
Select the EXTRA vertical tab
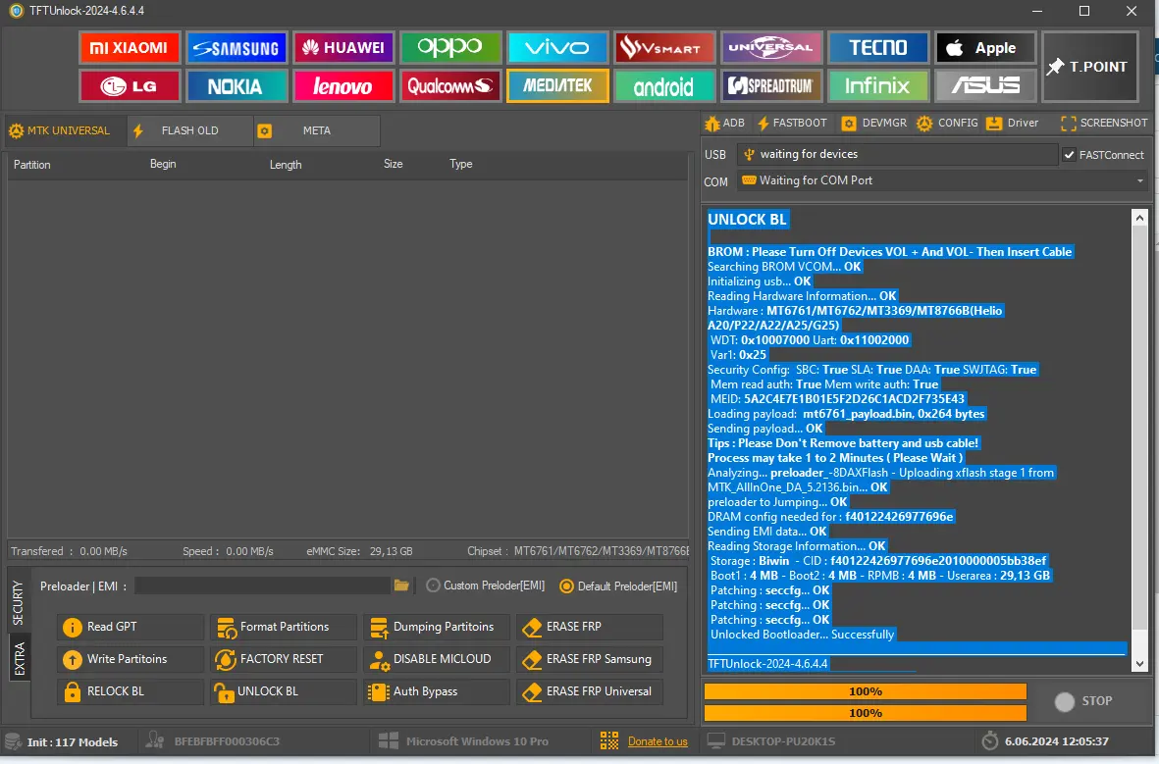19,658
